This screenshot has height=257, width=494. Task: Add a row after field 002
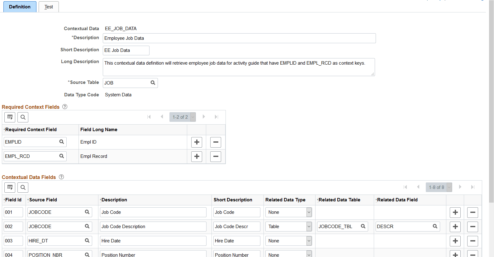click(x=455, y=227)
